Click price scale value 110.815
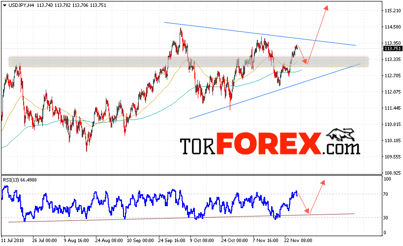The width and height of the screenshot is (403, 246). point(393,124)
